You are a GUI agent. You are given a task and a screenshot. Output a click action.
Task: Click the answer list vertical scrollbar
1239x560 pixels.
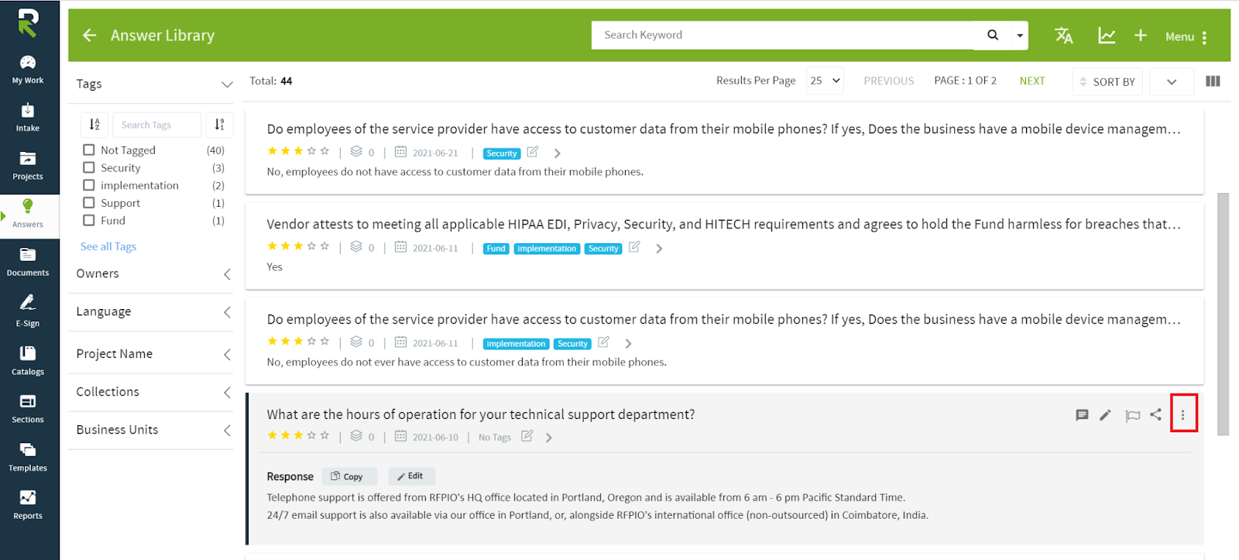click(1223, 314)
